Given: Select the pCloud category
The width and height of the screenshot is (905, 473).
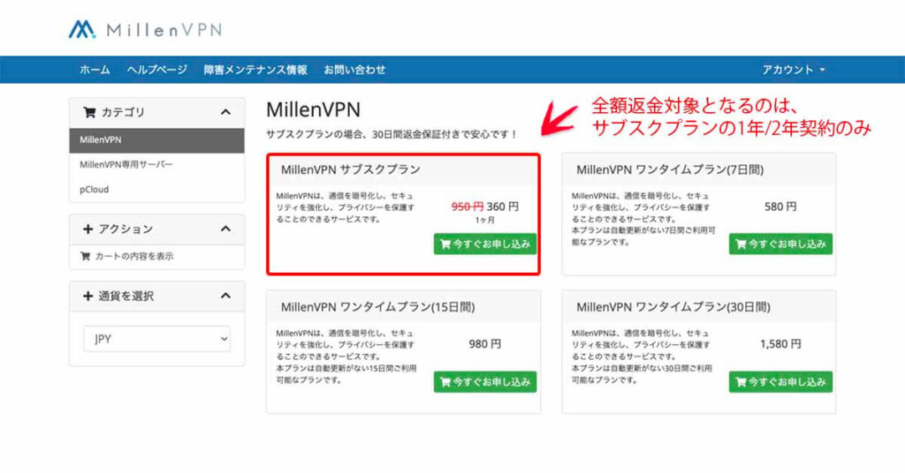Looking at the screenshot, I should 157,190.
